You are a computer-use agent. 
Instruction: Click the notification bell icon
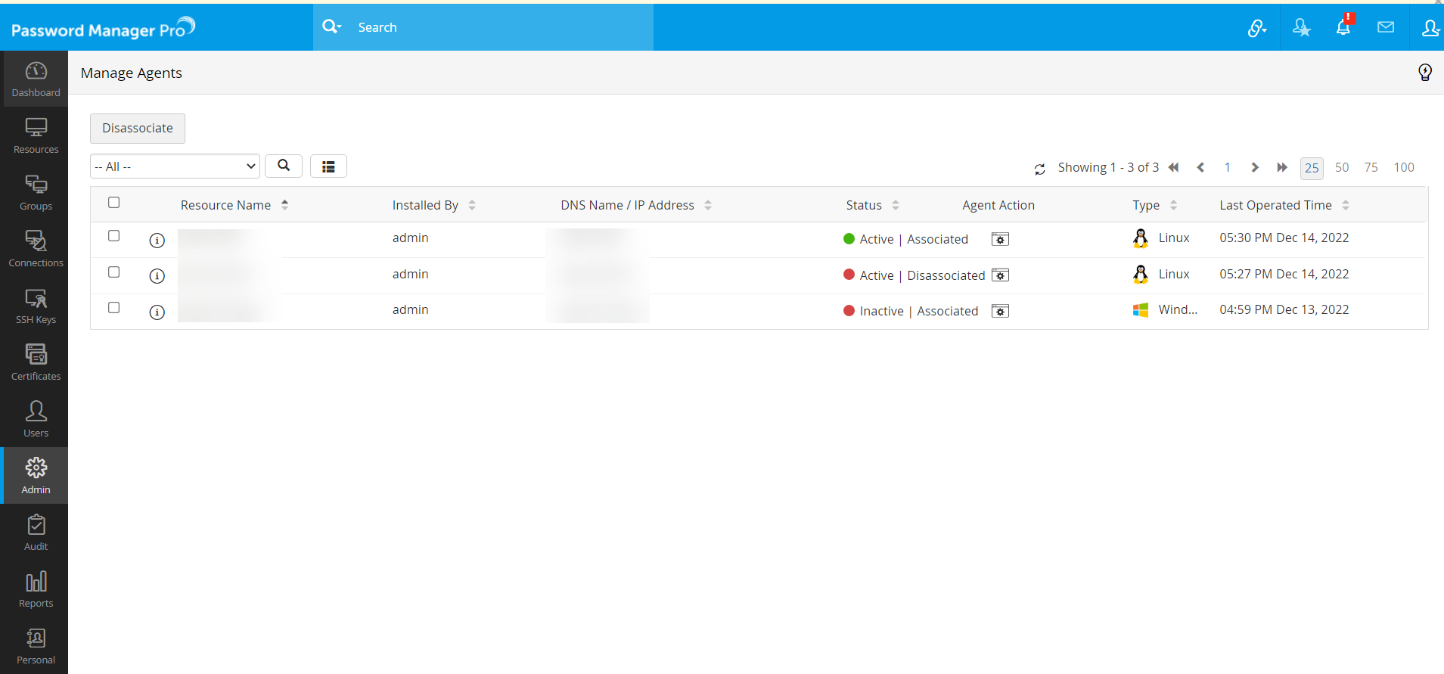(1343, 28)
